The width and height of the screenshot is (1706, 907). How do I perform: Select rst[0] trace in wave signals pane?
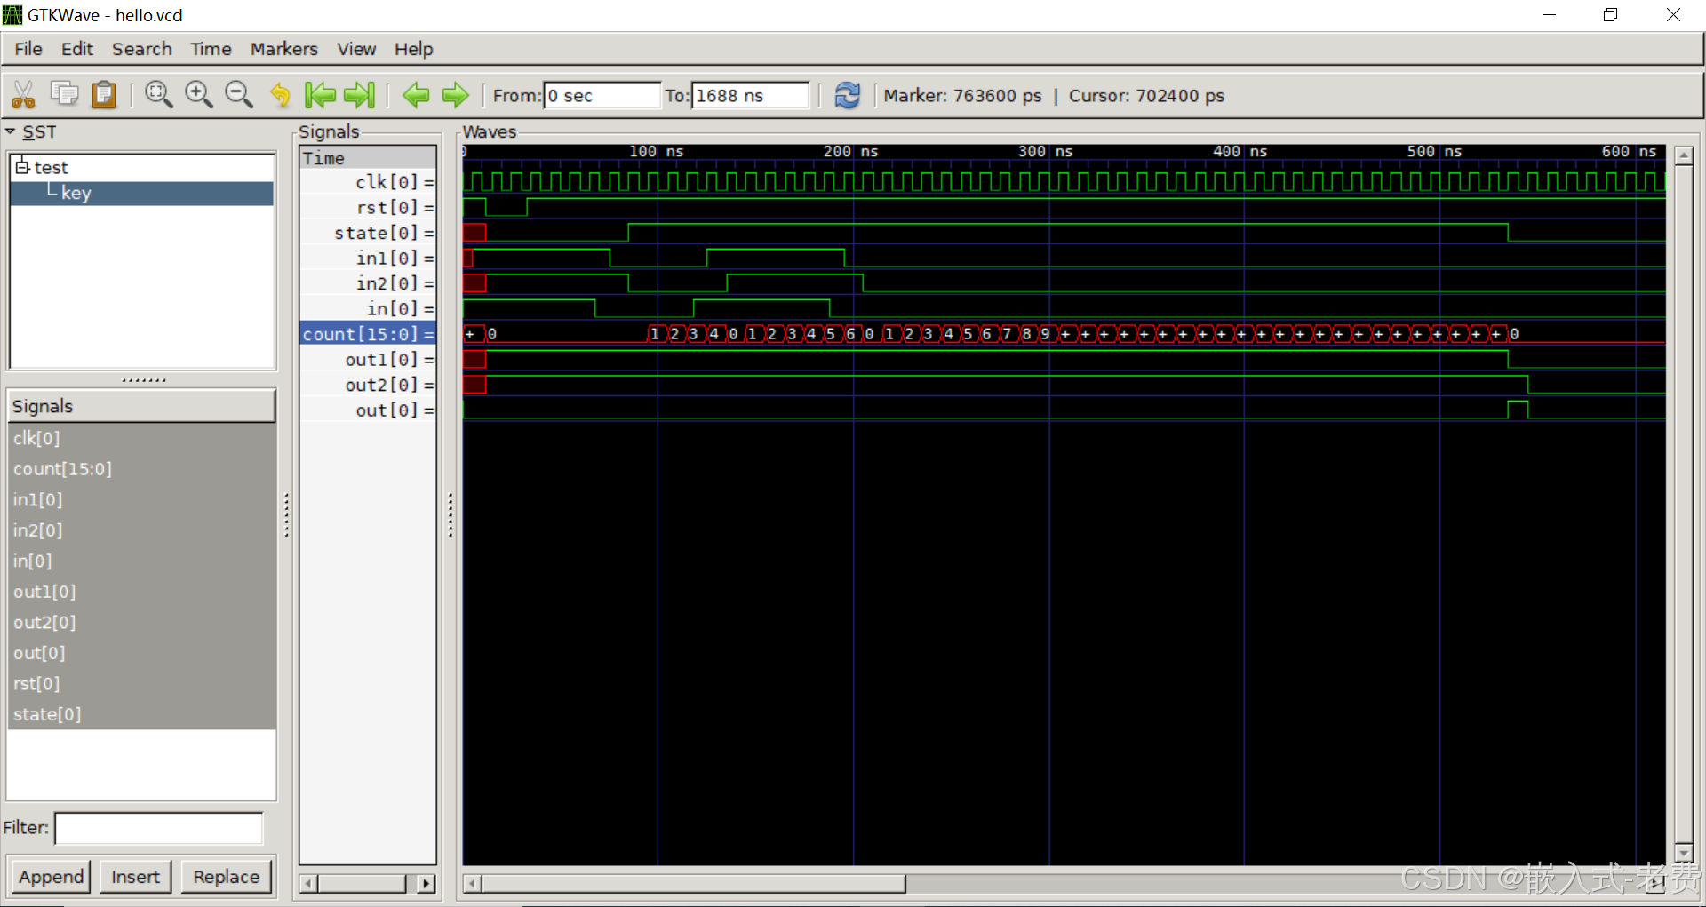click(x=368, y=207)
